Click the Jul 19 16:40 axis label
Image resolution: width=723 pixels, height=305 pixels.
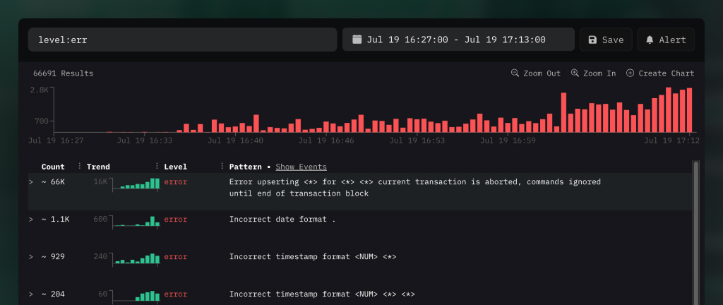[x=235, y=140]
